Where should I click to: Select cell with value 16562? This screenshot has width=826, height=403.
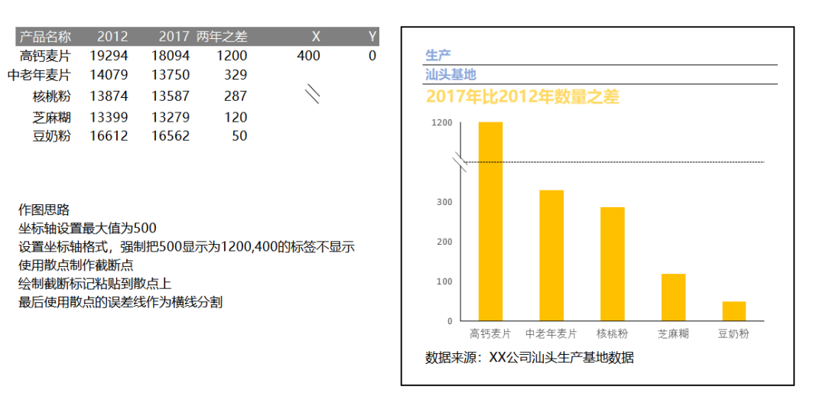(171, 136)
